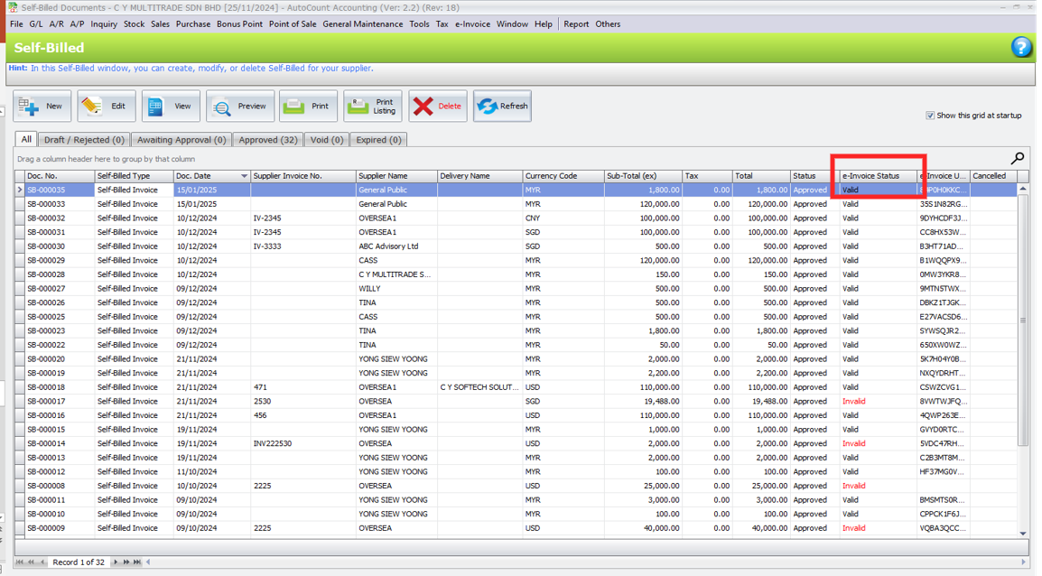Go to next record in navigator
The height and width of the screenshot is (576, 1042).
click(116, 562)
